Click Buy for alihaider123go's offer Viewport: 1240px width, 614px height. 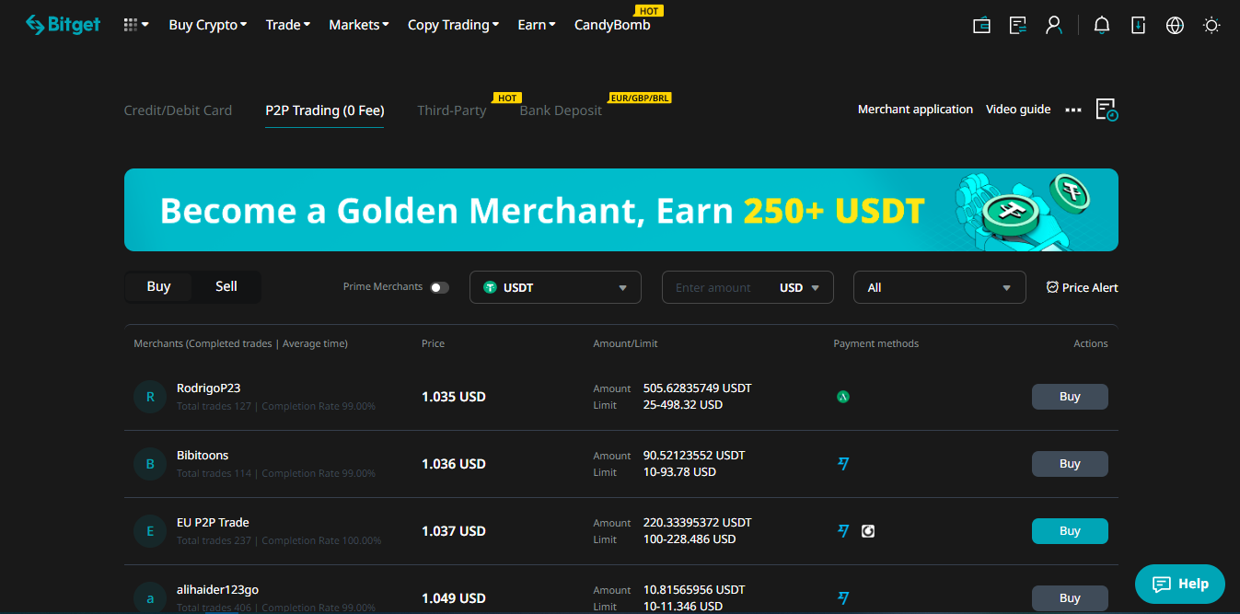pos(1070,598)
